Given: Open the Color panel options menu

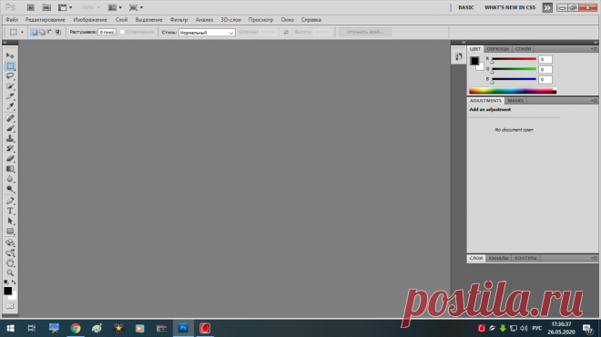Looking at the screenshot, I should 594,49.
